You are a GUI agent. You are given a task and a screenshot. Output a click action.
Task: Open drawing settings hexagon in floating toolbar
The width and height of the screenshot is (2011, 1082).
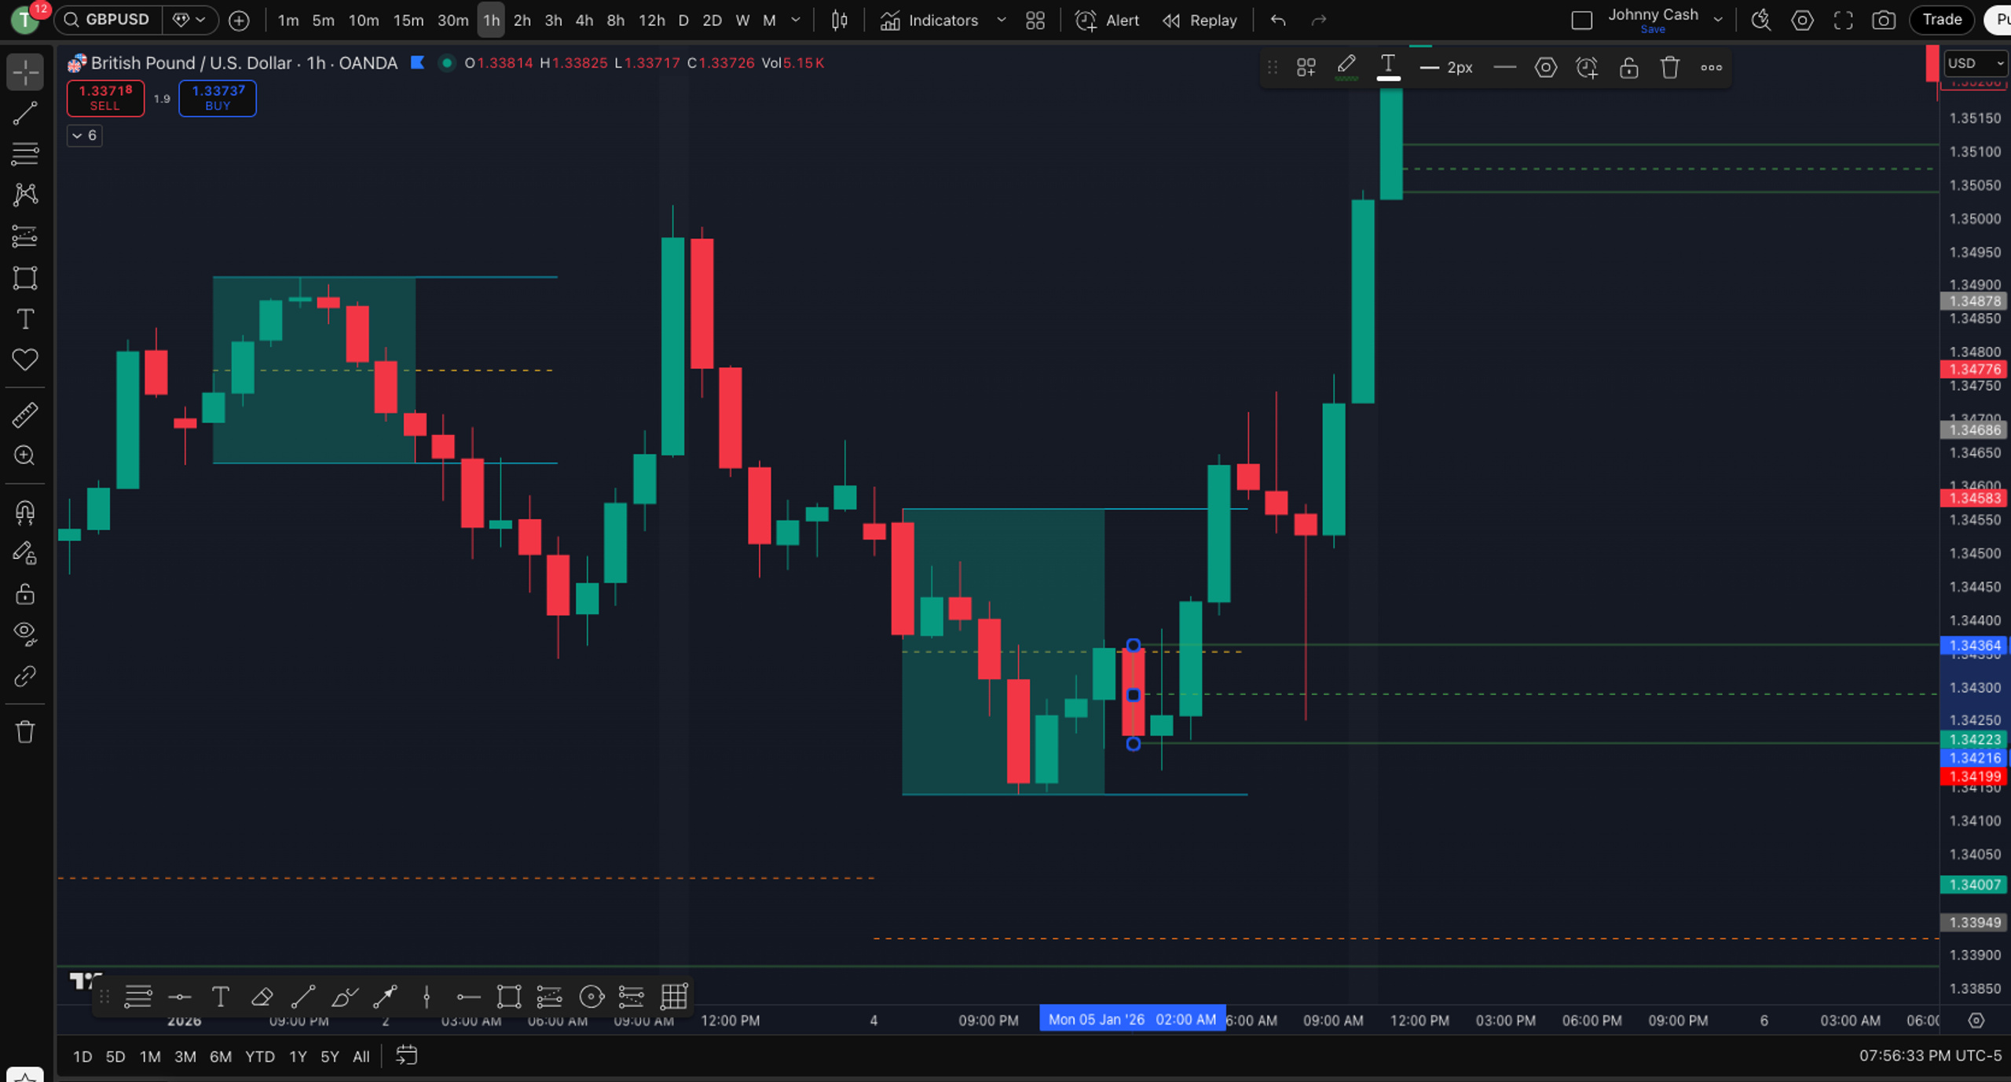pos(1545,68)
